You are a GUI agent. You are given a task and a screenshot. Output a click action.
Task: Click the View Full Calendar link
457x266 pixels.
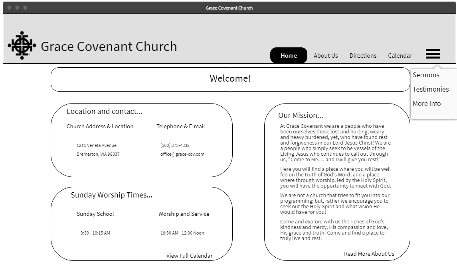(189, 256)
